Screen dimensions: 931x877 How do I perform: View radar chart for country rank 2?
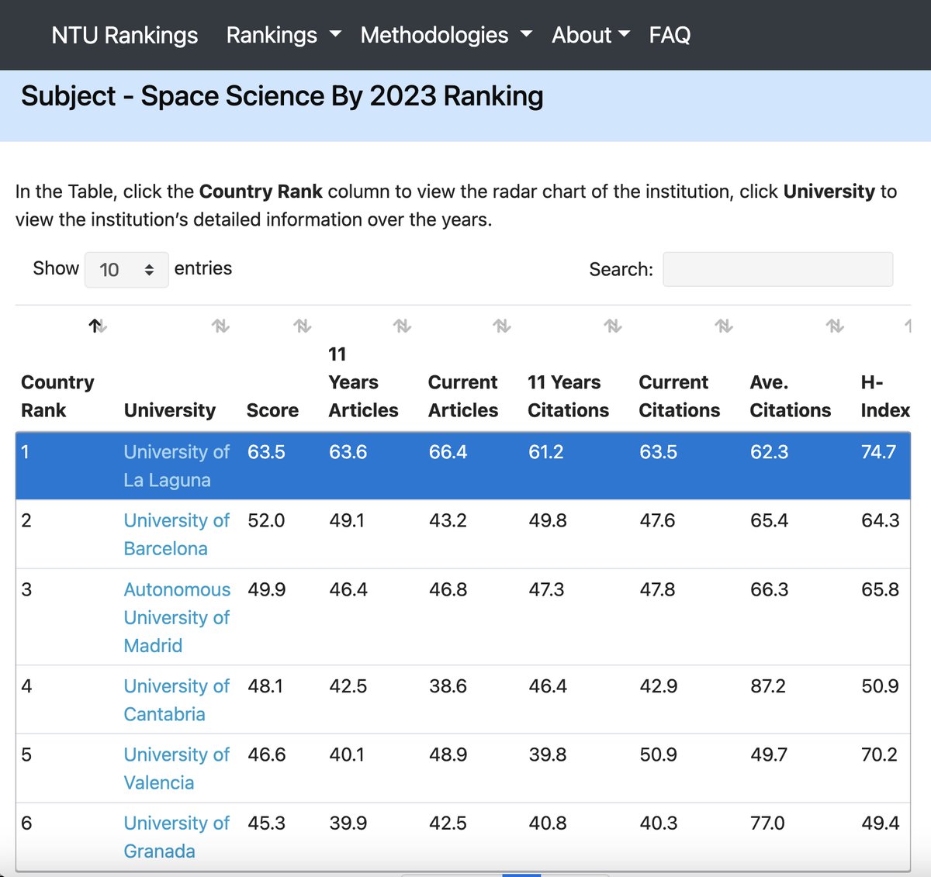point(26,520)
